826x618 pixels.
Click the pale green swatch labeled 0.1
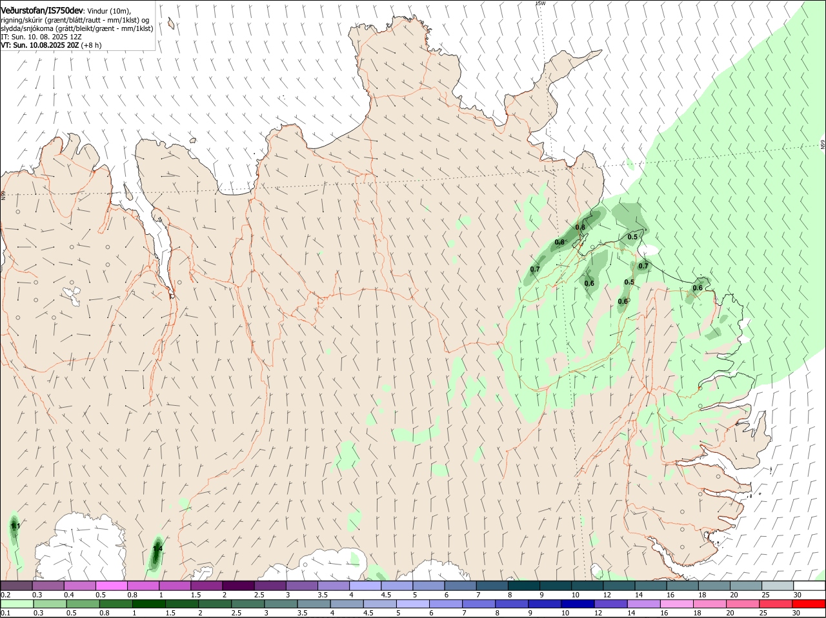[17, 604]
